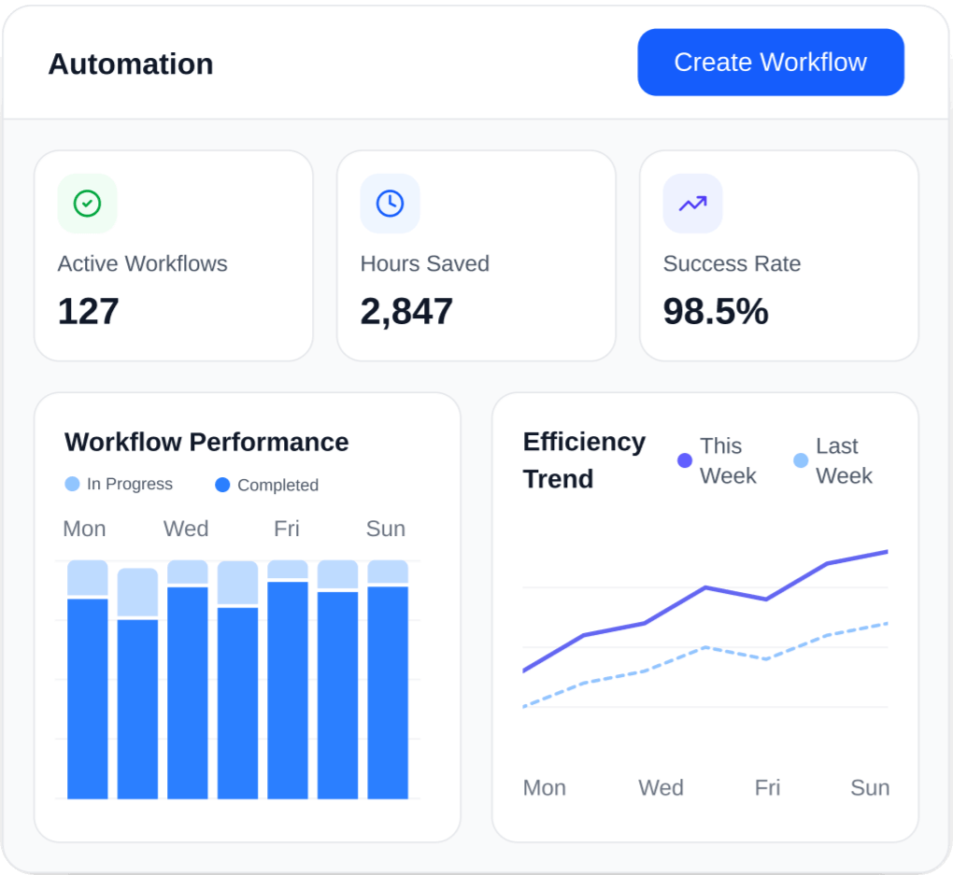Click the Create Workflow button

[770, 63]
